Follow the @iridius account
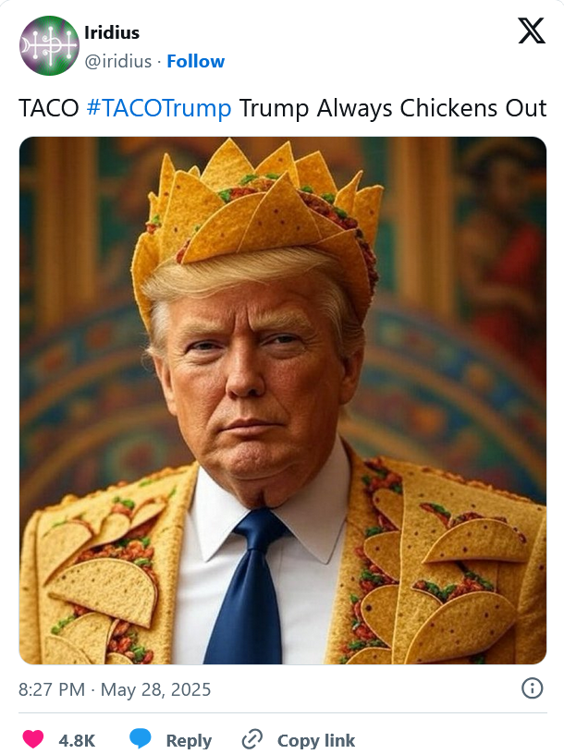The image size is (564, 754). pos(195,62)
